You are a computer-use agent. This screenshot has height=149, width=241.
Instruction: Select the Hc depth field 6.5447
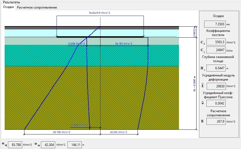(x=216, y=68)
